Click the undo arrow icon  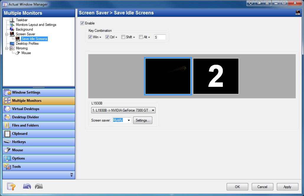[27, 186]
